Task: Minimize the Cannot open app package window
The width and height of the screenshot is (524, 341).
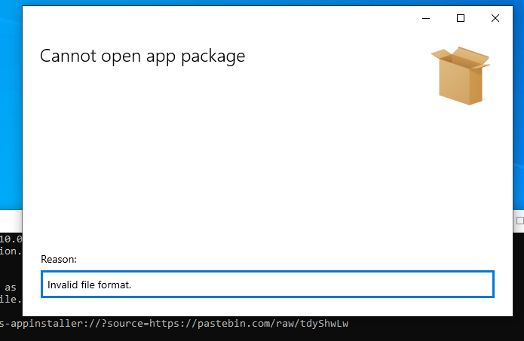Action: pos(426,18)
